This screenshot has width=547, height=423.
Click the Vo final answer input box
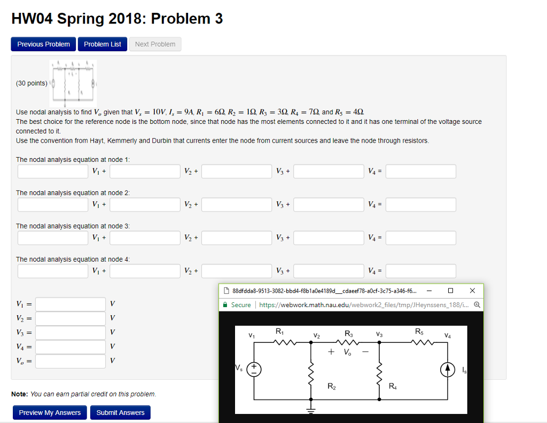pyautogui.click(x=71, y=362)
